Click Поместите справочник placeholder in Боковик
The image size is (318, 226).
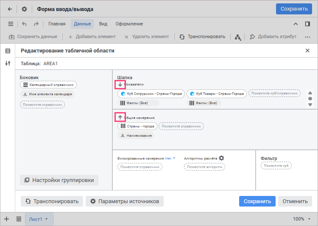click(x=42, y=105)
